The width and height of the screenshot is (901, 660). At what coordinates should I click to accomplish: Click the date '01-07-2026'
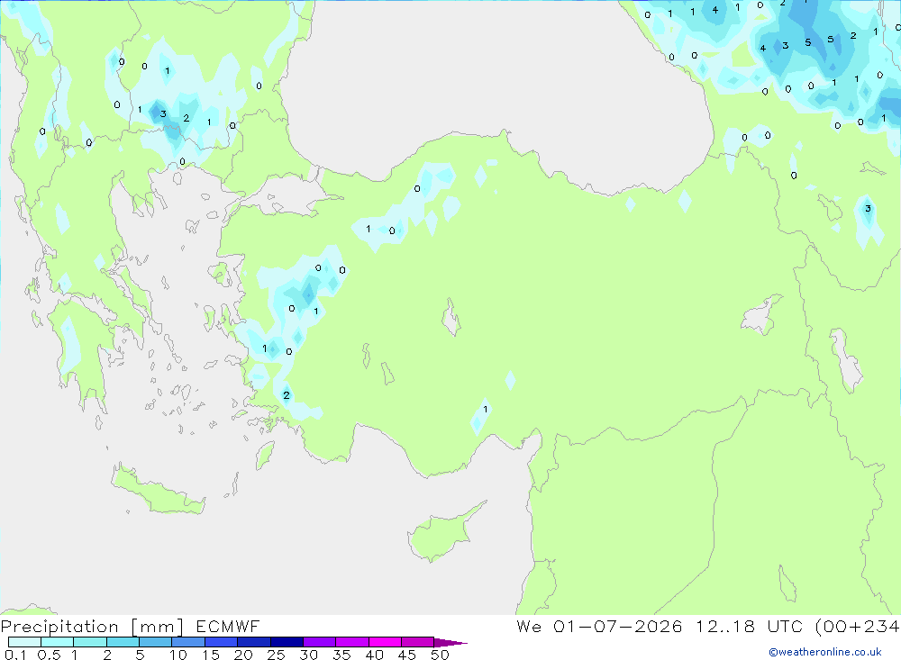(618, 627)
